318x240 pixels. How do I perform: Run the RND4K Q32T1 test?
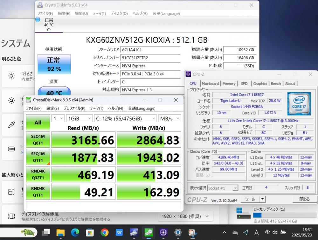(x=38, y=174)
